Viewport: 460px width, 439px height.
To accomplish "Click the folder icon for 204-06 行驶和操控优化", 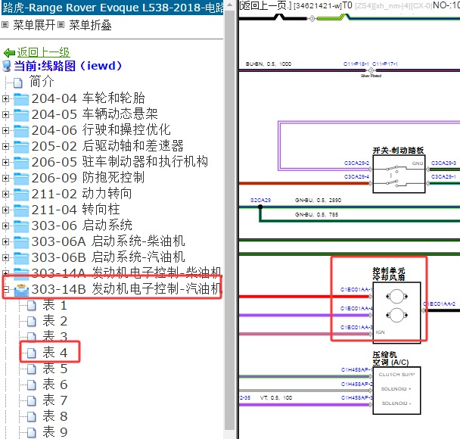I will (x=21, y=131).
